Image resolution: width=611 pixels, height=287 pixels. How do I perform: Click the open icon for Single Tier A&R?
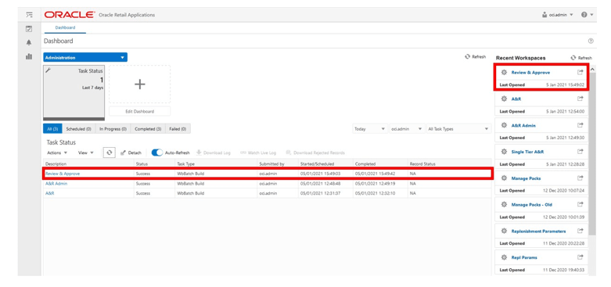[x=580, y=152]
